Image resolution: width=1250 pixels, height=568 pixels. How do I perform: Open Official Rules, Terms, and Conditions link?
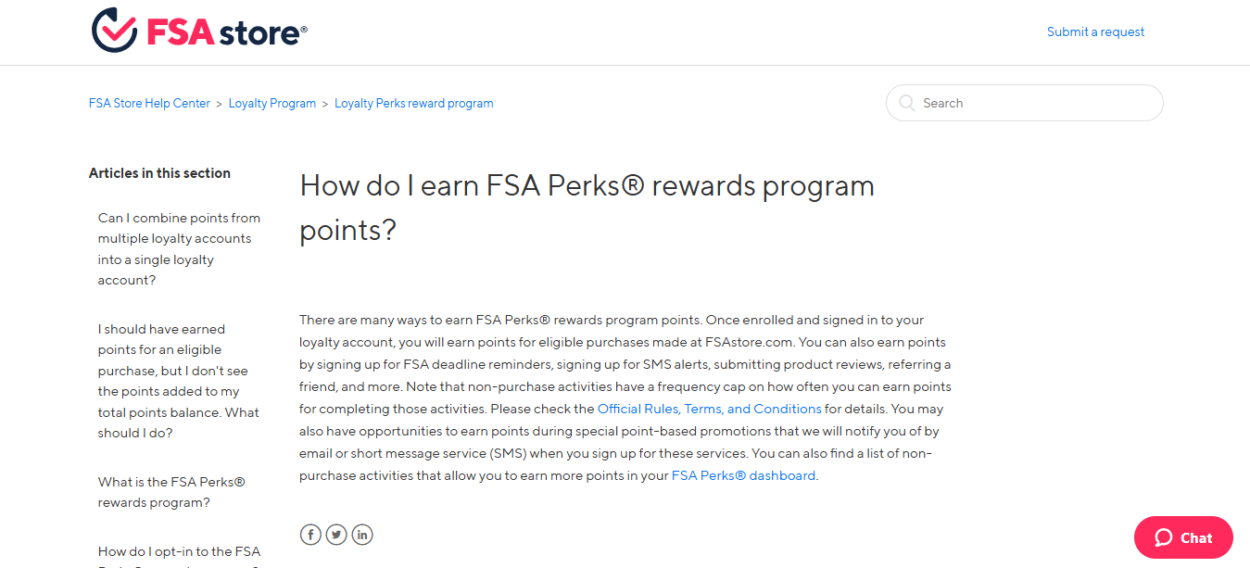pyautogui.click(x=710, y=409)
